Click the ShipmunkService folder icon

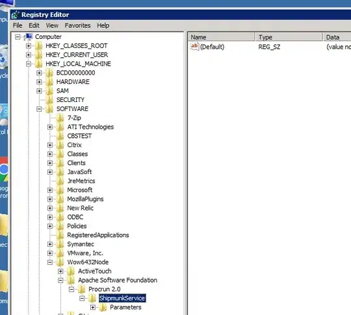tap(92, 298)
